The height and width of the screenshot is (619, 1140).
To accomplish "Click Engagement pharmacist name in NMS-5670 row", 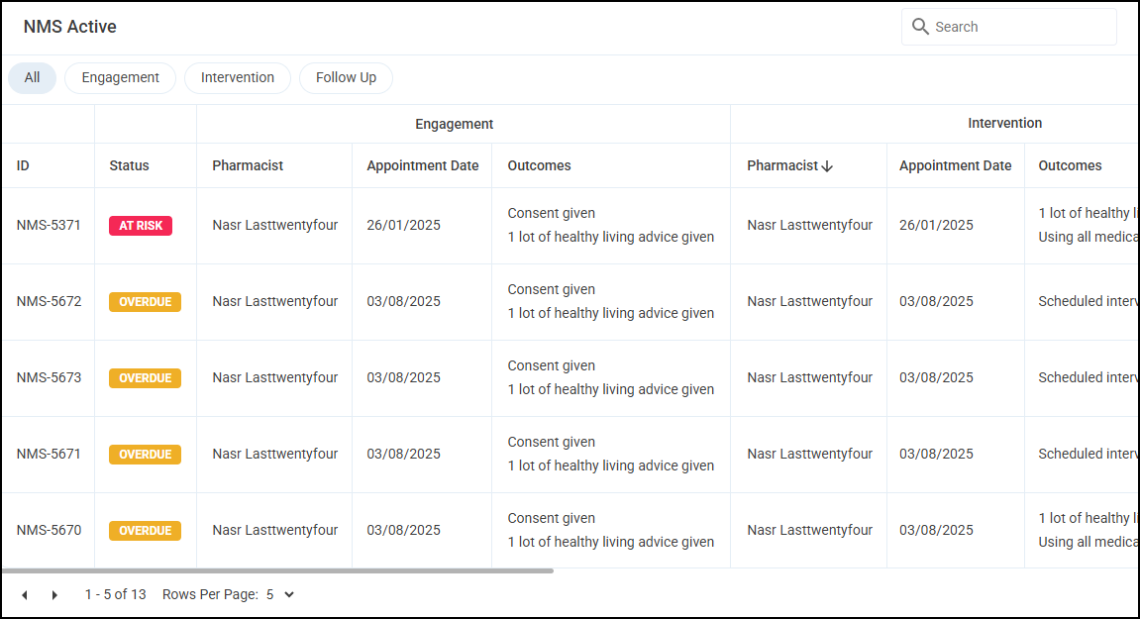I will click(274, 531).
